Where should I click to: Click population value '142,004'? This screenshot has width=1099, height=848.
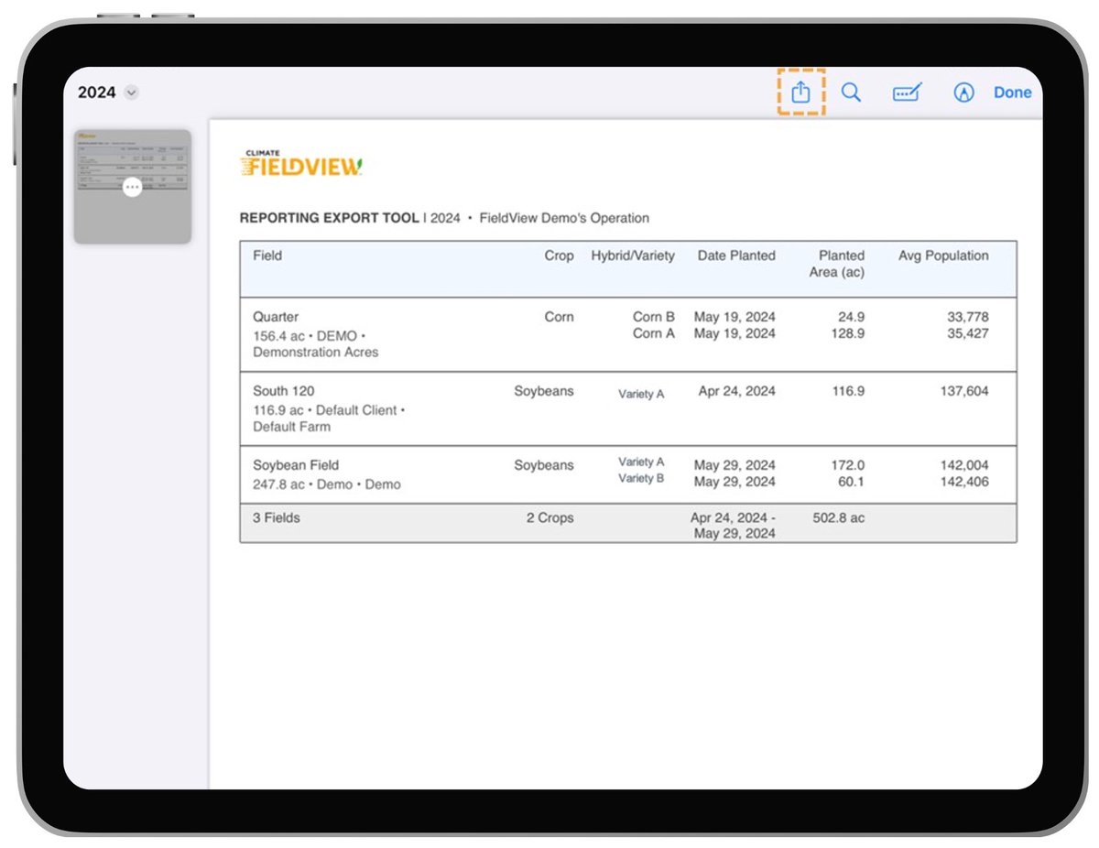pos(964,465)
